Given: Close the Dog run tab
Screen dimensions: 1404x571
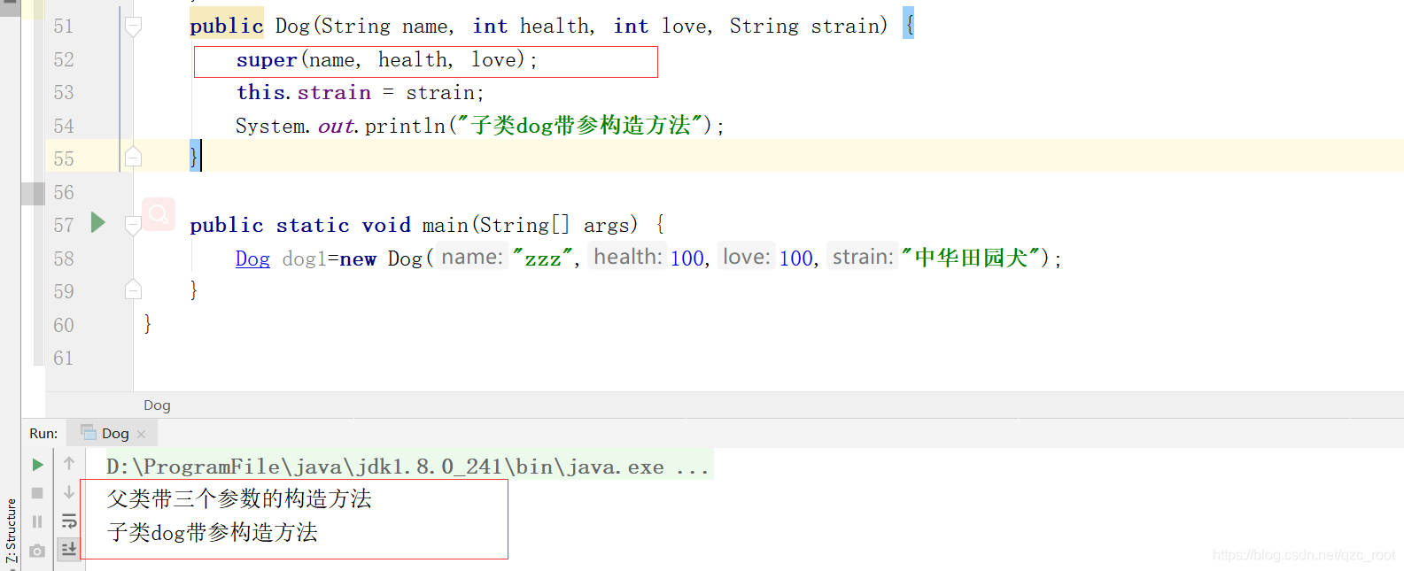Looking at the screenshot, I should click(x=142, y=434).
